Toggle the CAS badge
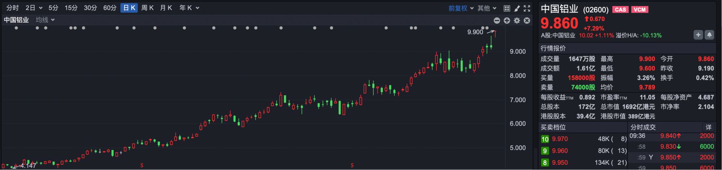 pos(620,10)
